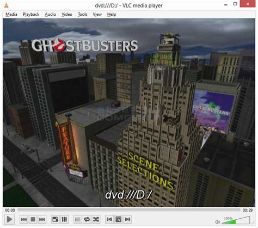Open the Tools menu
The width and height of the screenshot is (258, 228).
click(82, 14)
